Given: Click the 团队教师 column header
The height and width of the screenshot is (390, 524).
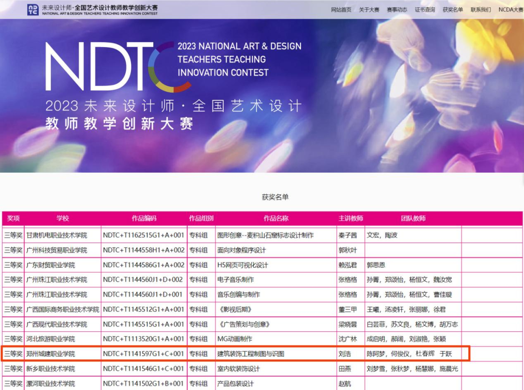Looking at the screenshot, I should tap(413, 218).
